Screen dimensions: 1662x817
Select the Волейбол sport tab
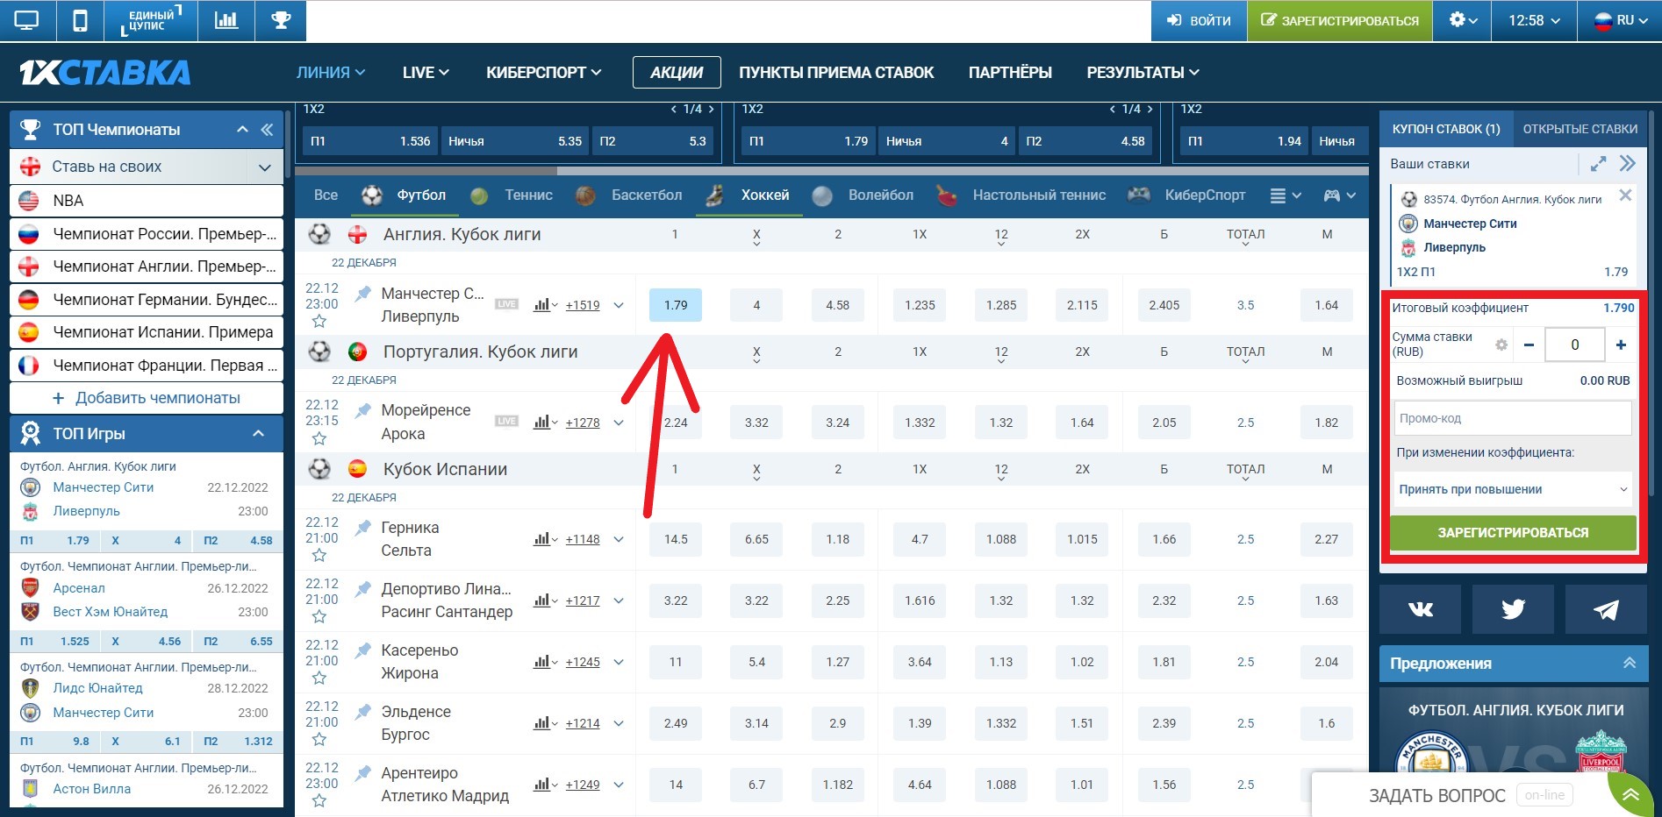point(863,195)
